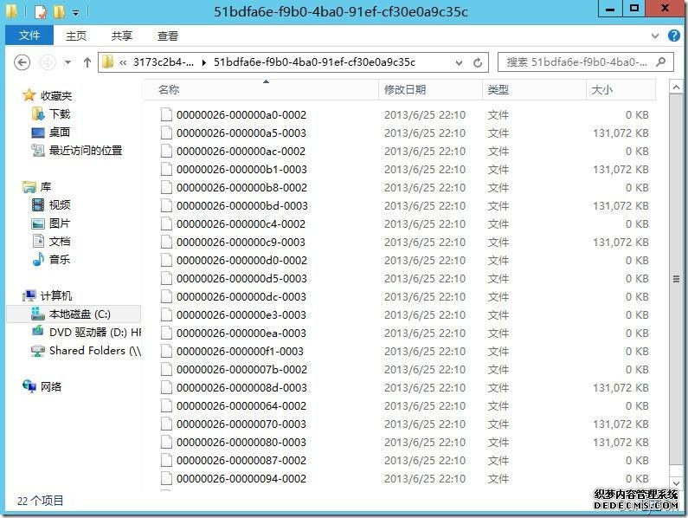The image size is (688, 518).
Task: Click the search magnifier icon
Action: coord(661,62)
